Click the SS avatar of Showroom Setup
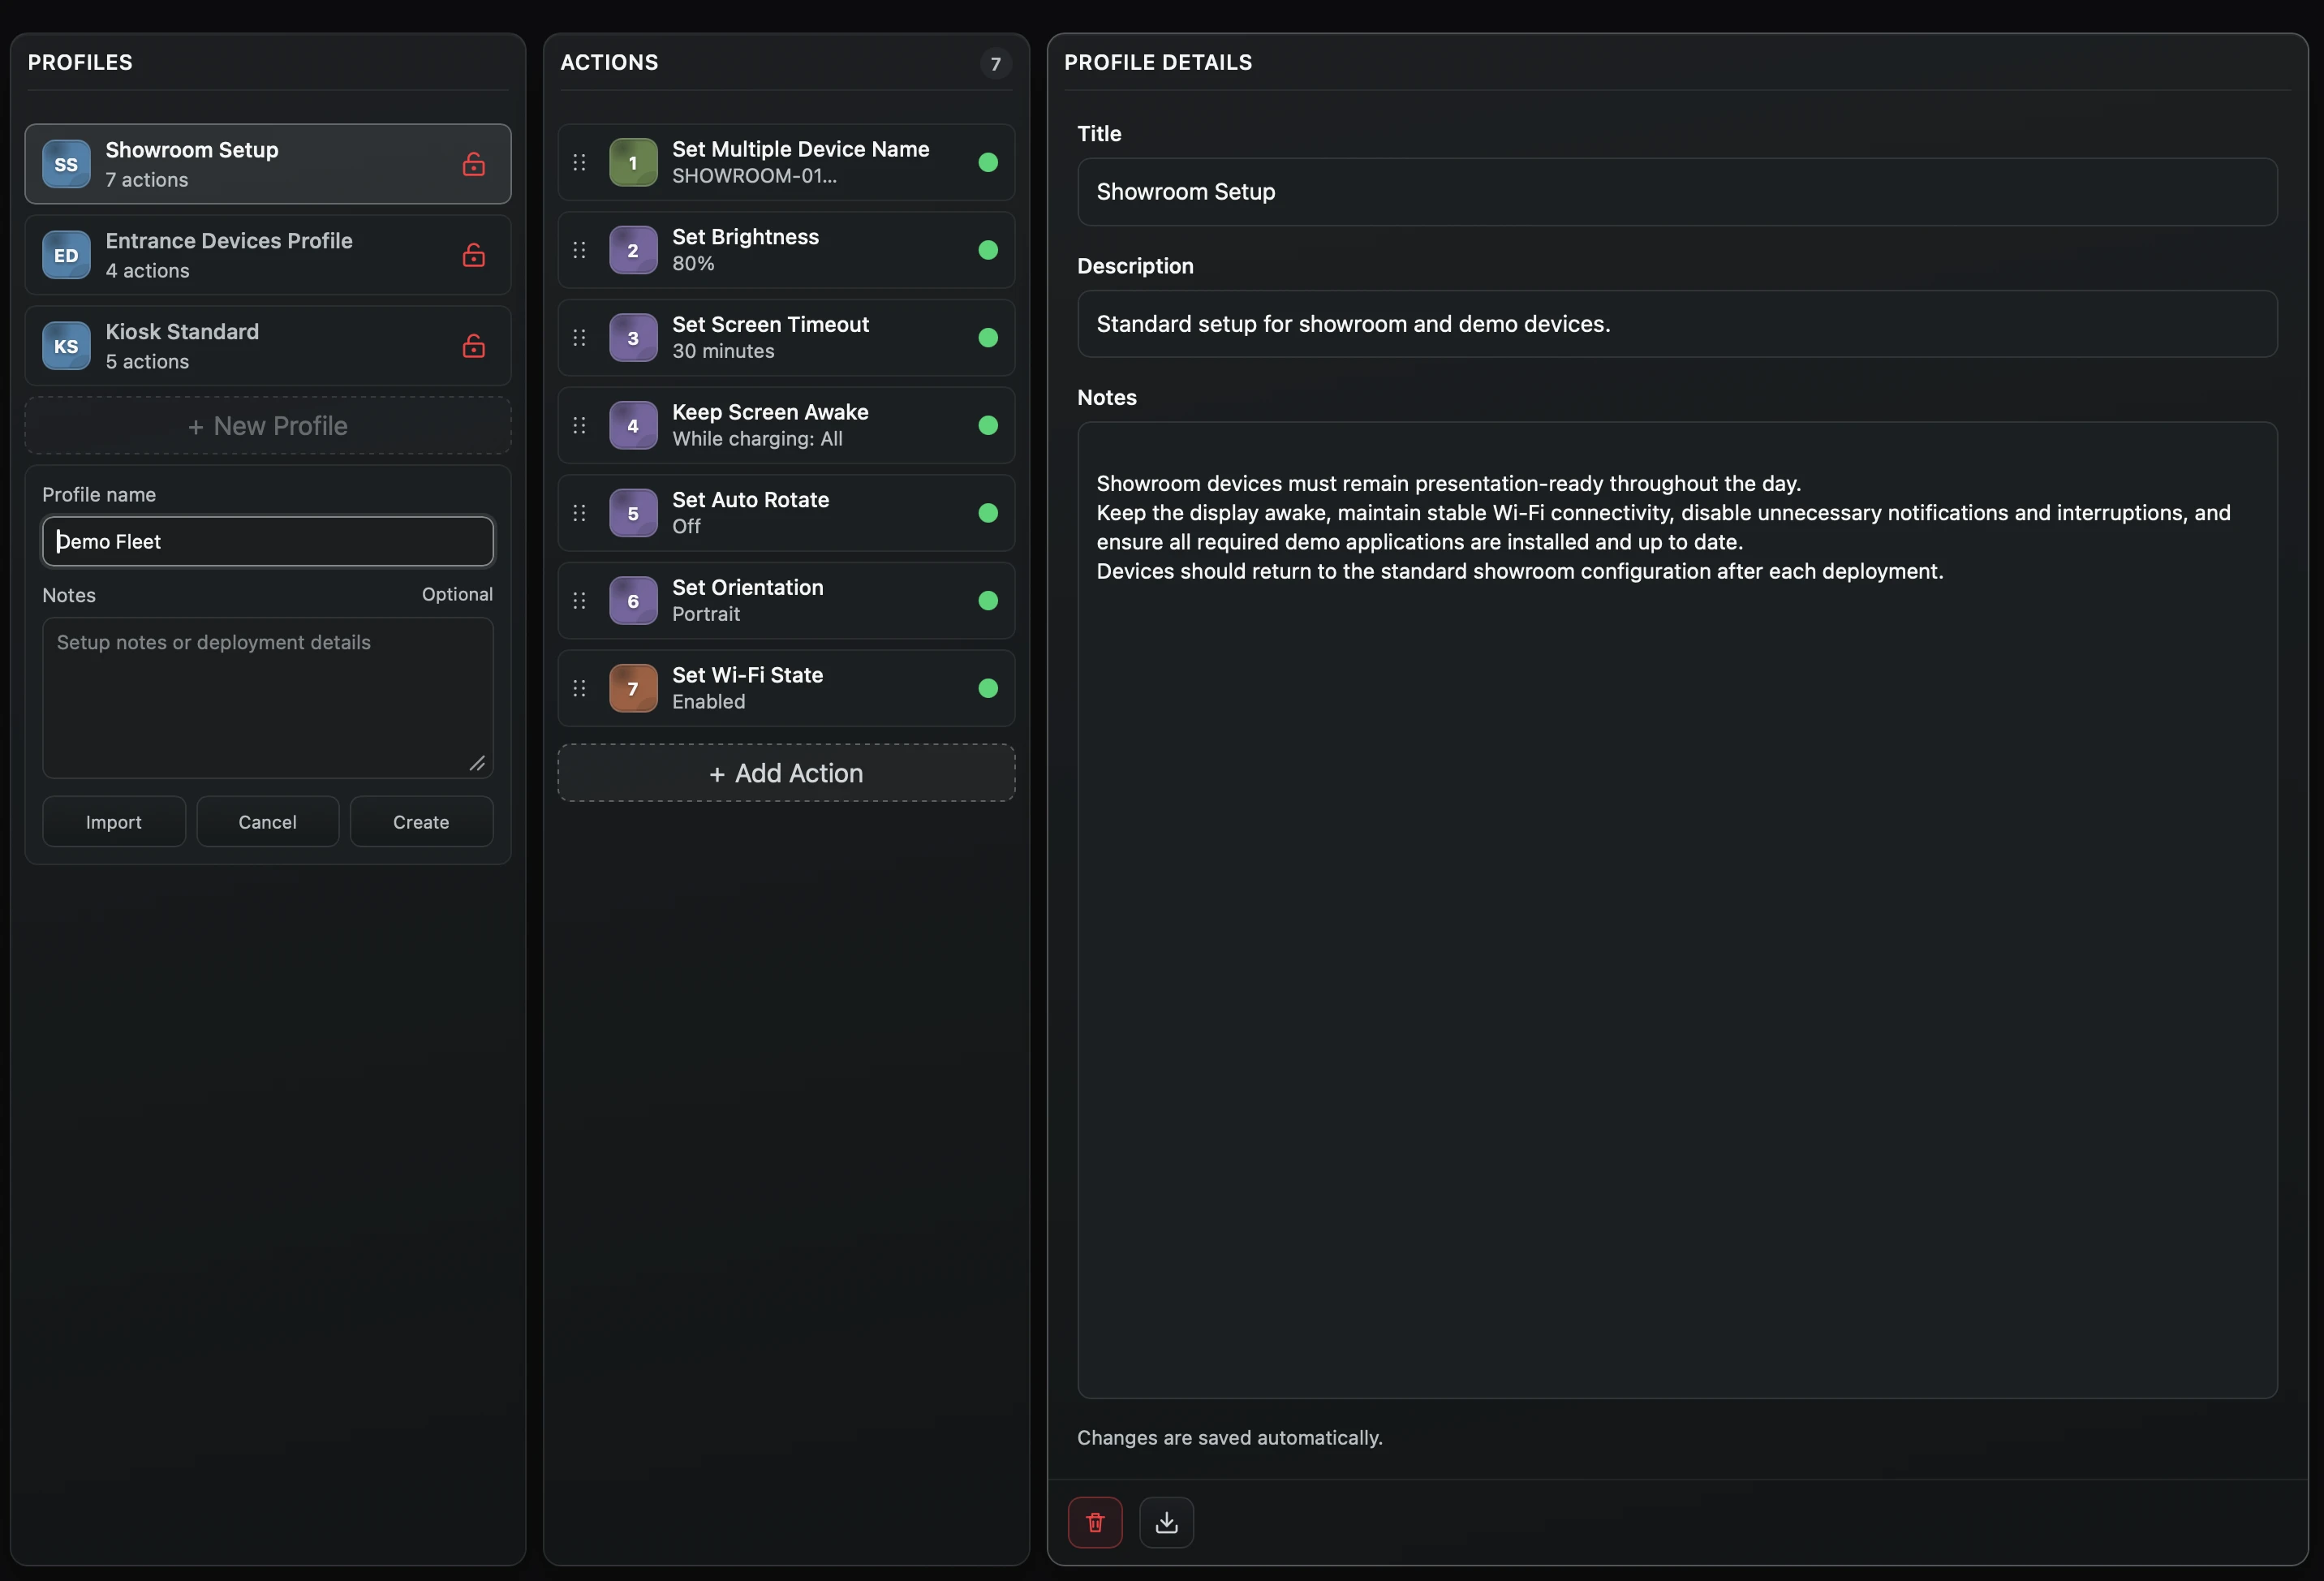2324x1581 pixels. pyautogui.click(x=66, y=164)
